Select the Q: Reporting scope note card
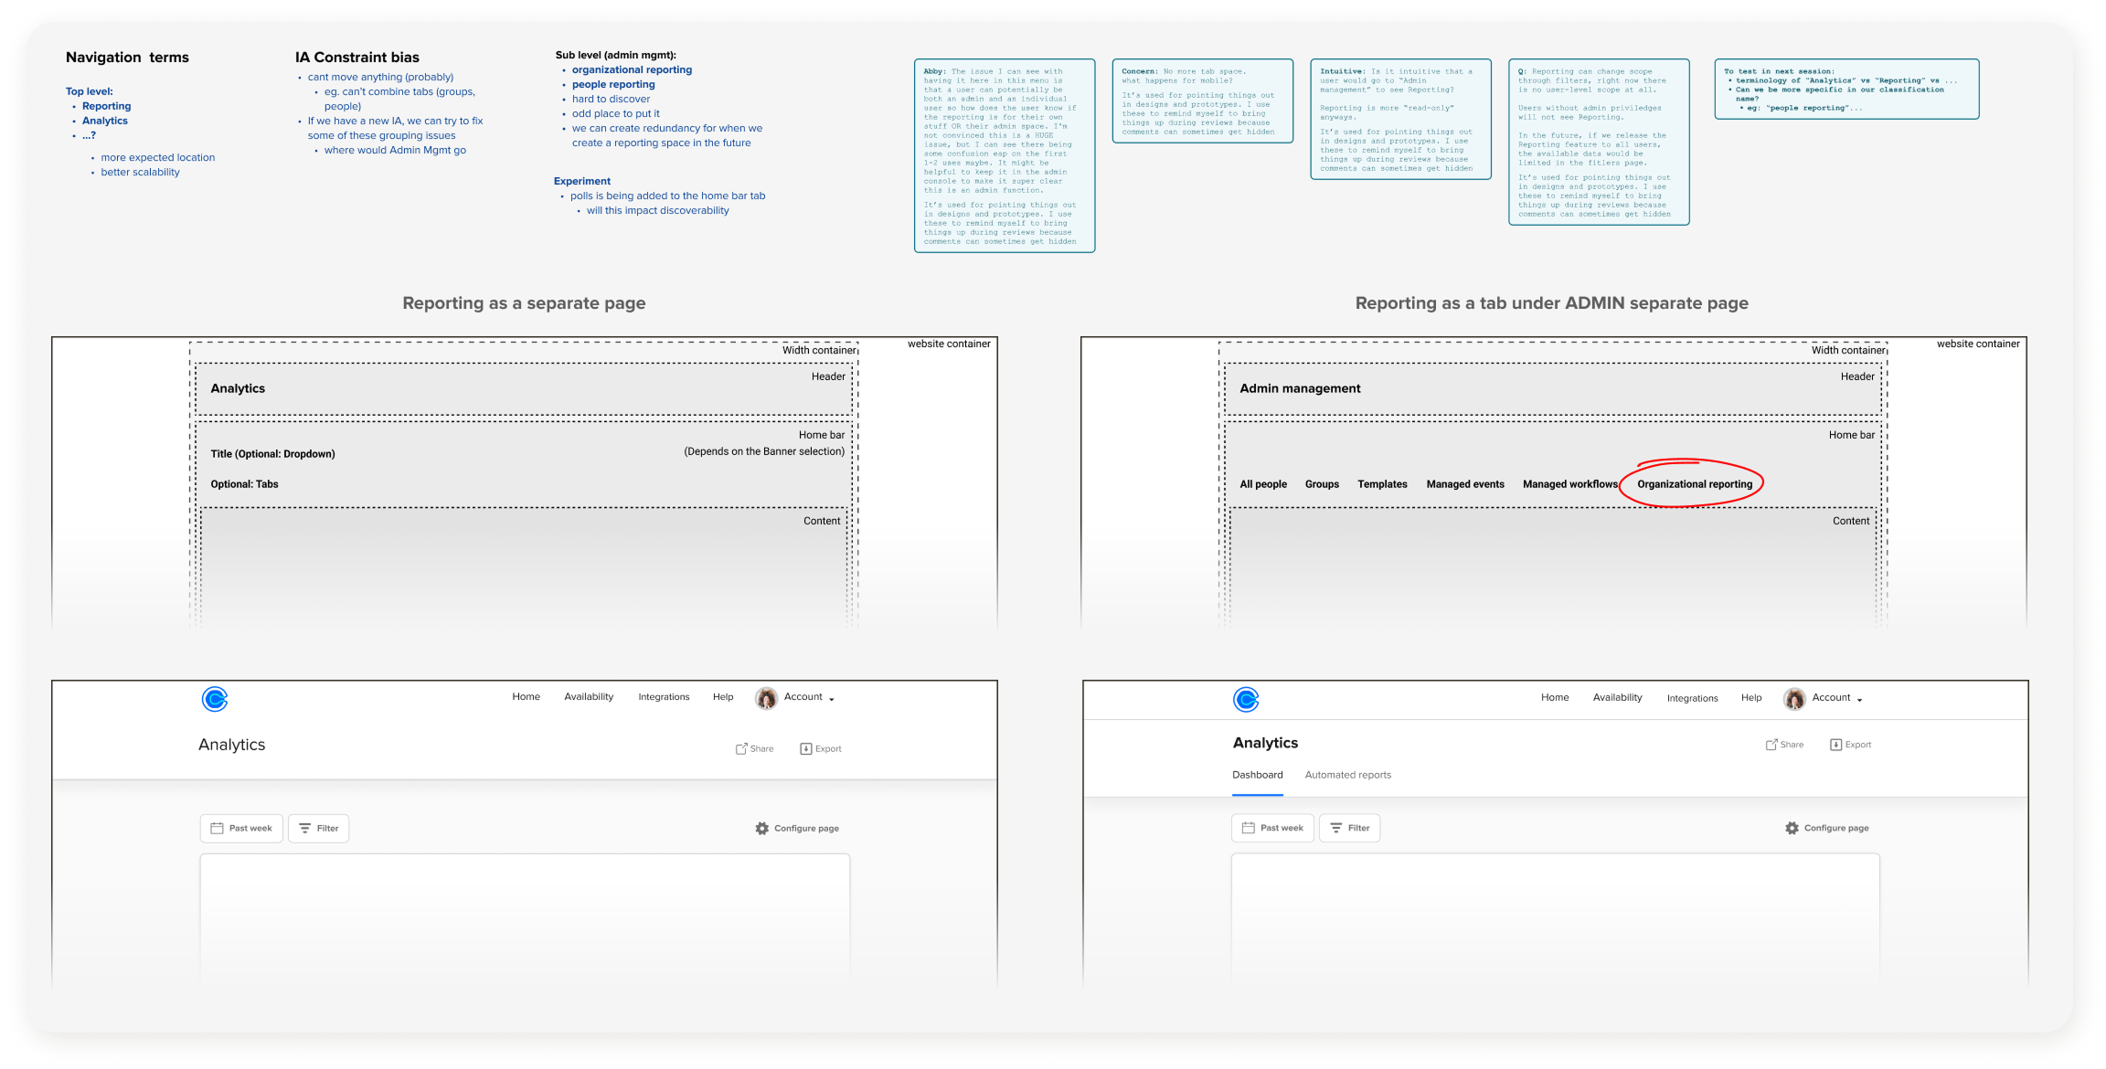The image size is (2106, 1069). (1599, 142)
